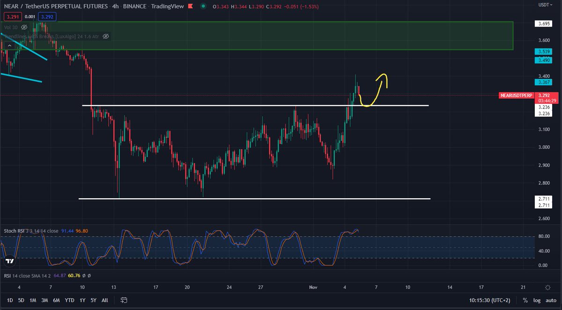
Task: Select the All time range
Action: point(104,300)
